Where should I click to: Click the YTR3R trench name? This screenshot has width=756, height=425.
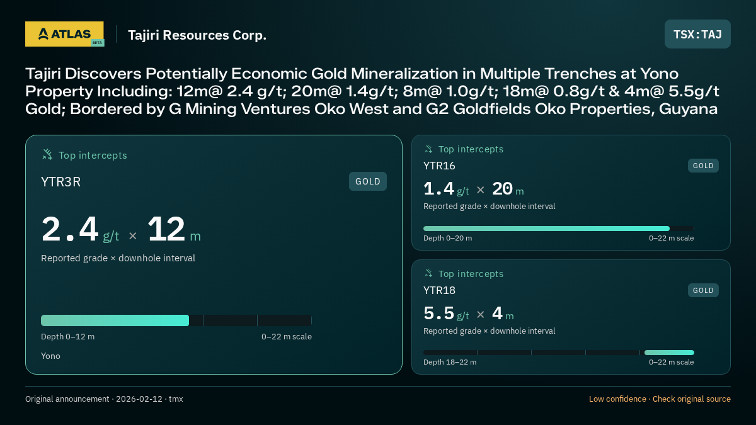coord(60,182)
